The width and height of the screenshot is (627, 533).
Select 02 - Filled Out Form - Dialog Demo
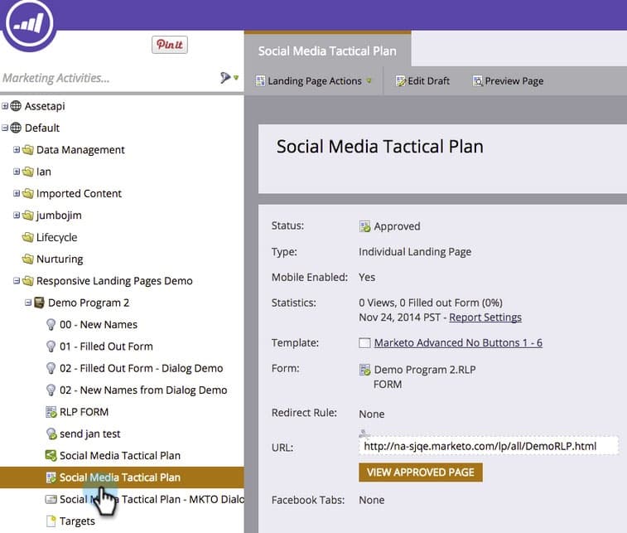point(141,368)
